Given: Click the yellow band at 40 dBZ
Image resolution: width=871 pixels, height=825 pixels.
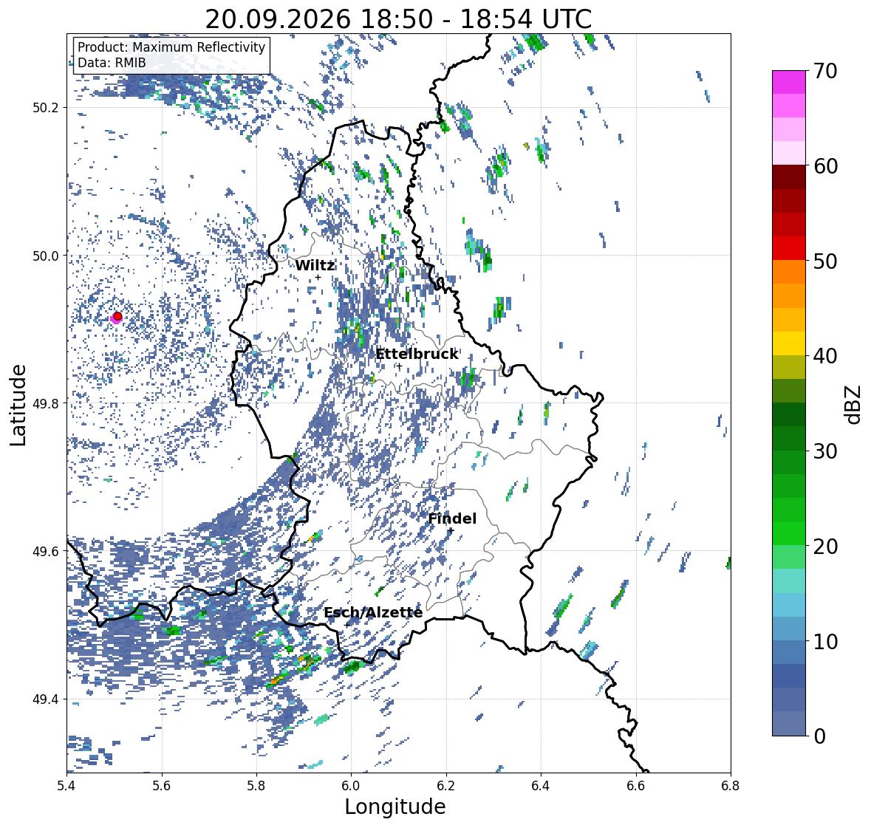Looking at the screenshot, I should click(789, 343).
